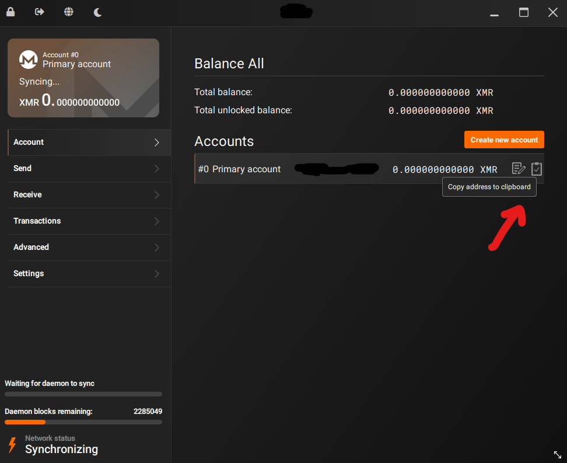Maximize the wallet window

pyautogui.click(x=524, y=12)
